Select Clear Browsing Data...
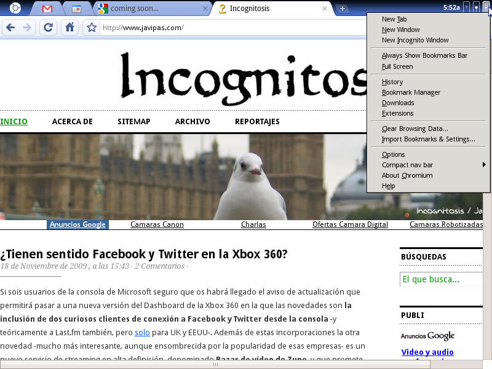Screen dimensions: 492x369 [428, 129]
